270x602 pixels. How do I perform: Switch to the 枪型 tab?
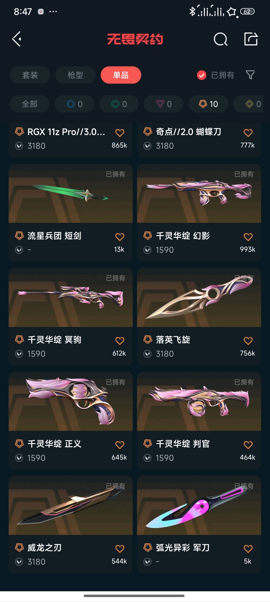point(75,75)
